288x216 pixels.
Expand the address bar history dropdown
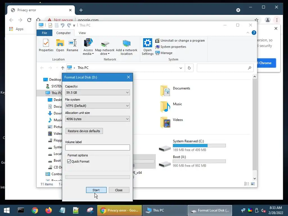pyautogui.click(x=181, y=68)
